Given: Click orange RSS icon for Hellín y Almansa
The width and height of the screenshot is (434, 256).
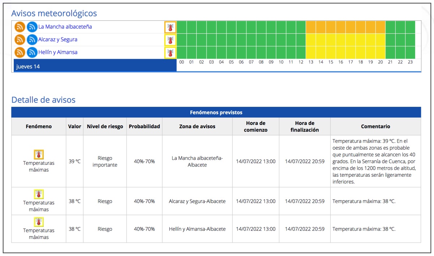Looking at the screenshot, I should 20,53.
